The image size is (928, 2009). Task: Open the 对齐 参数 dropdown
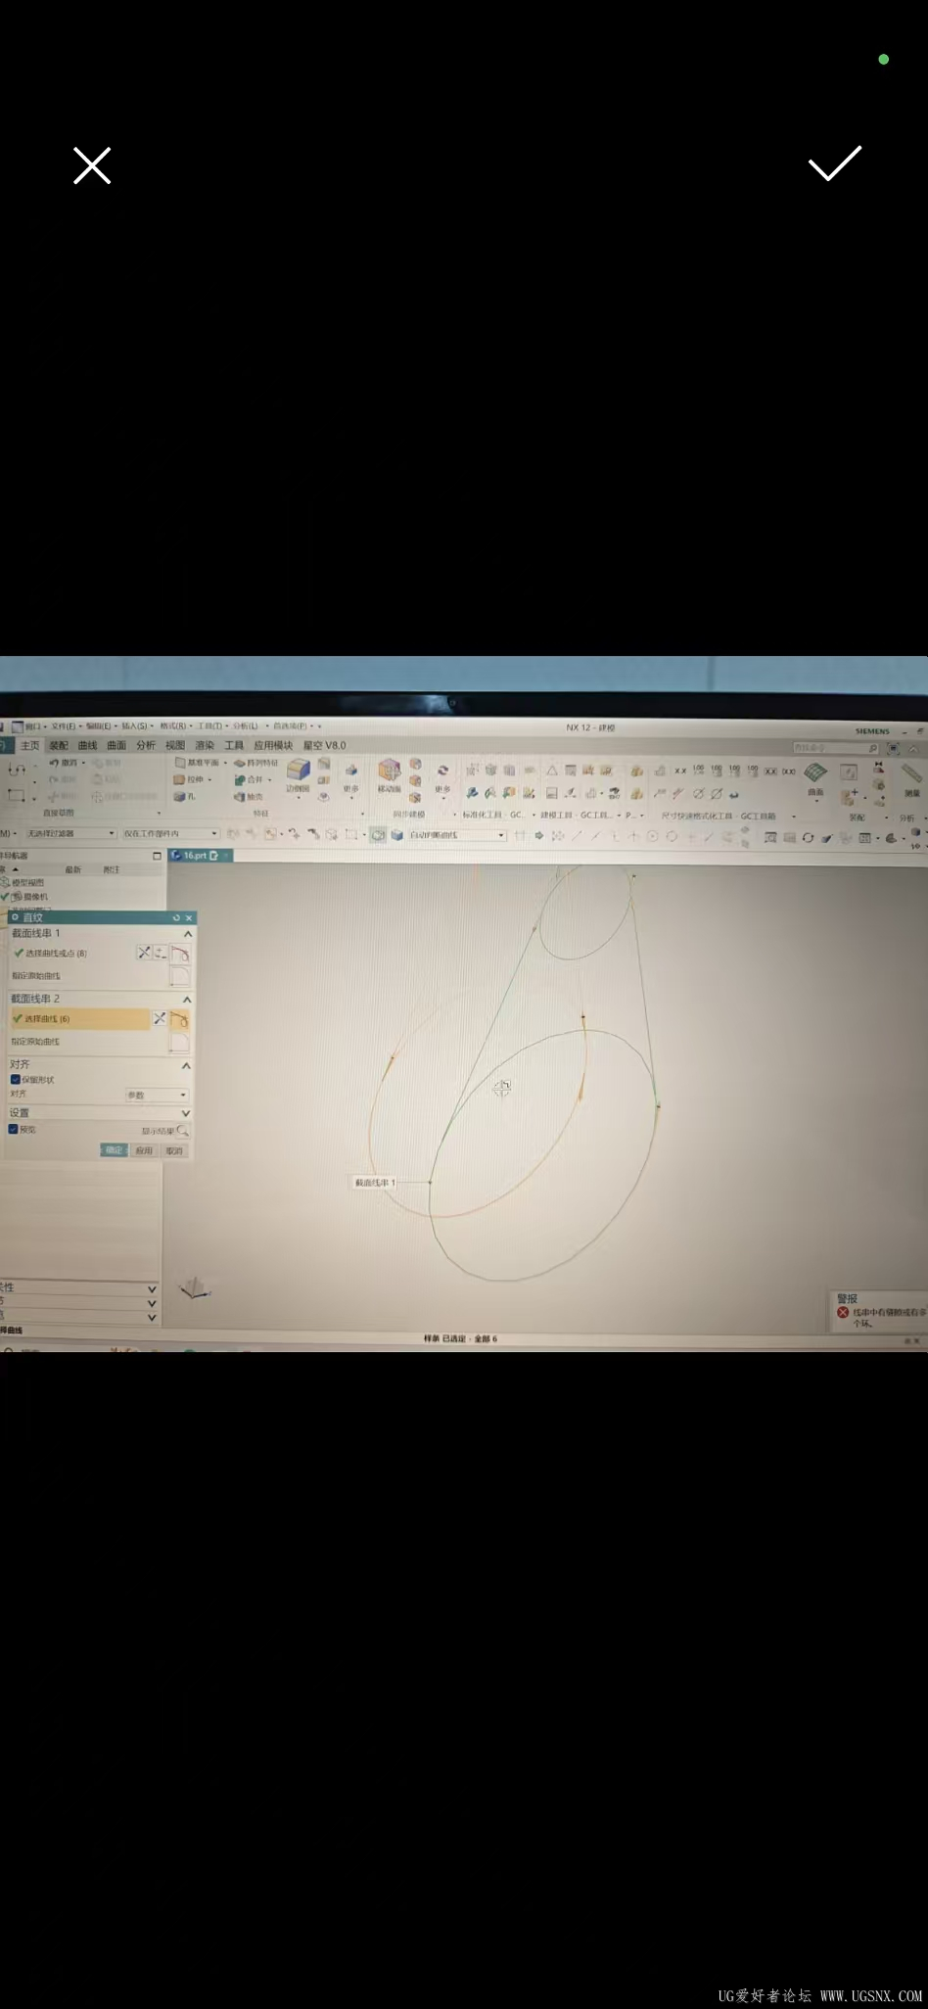pyautogui.click(x=156, y=1095)
